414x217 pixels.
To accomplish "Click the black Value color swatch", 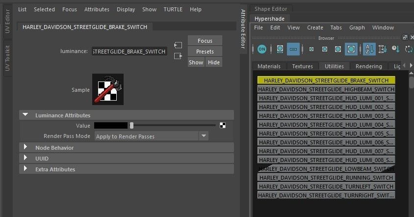I will point(111,126).
